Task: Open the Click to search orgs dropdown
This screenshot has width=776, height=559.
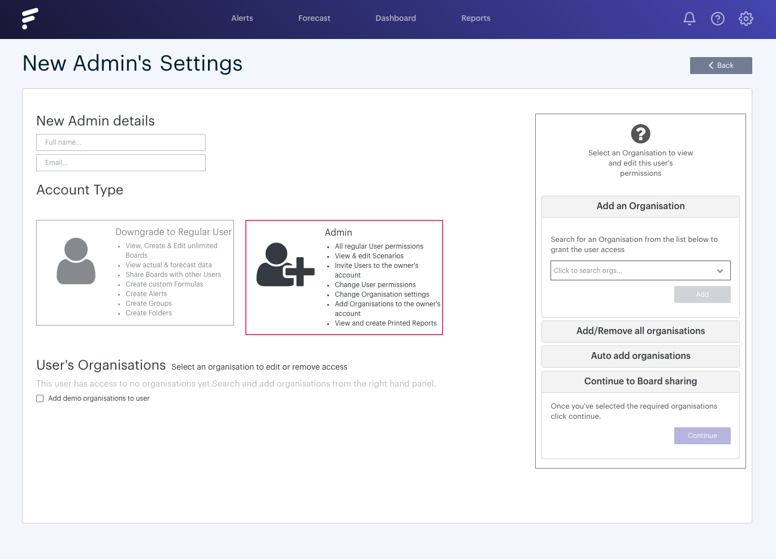Action: [640, 271]
